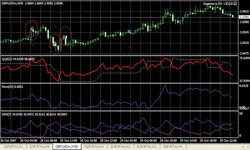The image size is (250, 150).
Task: Click the 28 Oct 22:00 time label
Action: click(x=108, y=140)
